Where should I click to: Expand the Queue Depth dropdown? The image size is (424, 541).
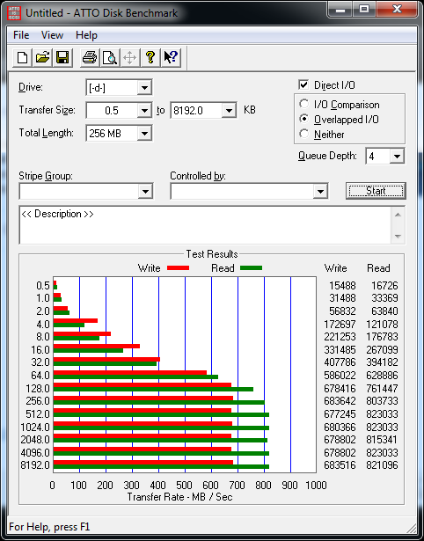pos(397,157)
